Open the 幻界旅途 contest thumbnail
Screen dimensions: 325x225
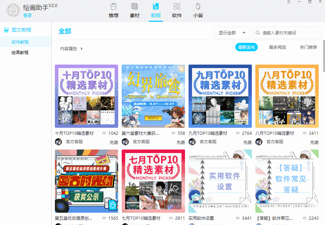click(x=153, y=96)
